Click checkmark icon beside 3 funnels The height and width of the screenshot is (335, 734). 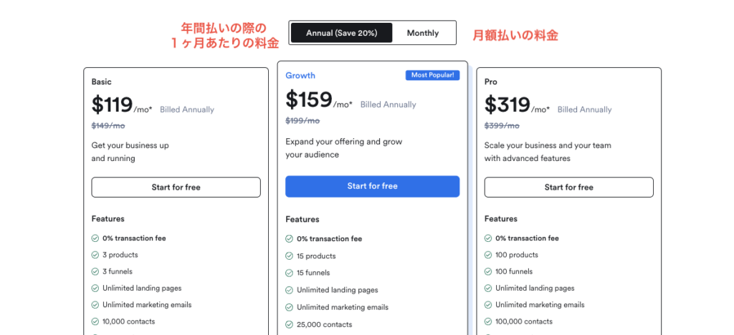pyautogui.click(x=95, y=271)
